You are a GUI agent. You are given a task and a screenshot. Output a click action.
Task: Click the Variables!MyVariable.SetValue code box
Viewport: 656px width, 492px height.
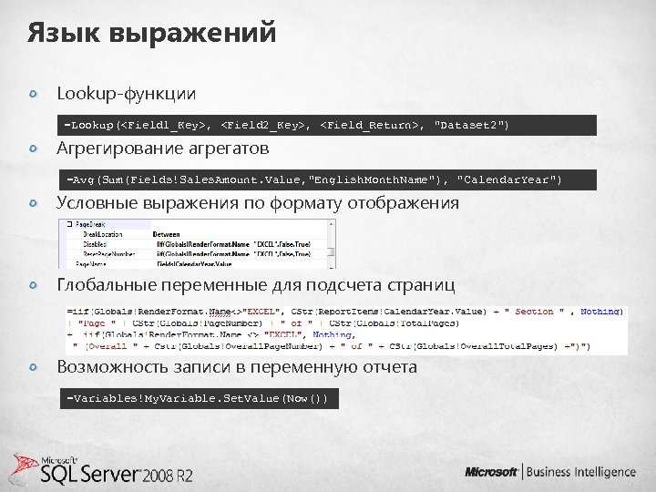(200, 399)
